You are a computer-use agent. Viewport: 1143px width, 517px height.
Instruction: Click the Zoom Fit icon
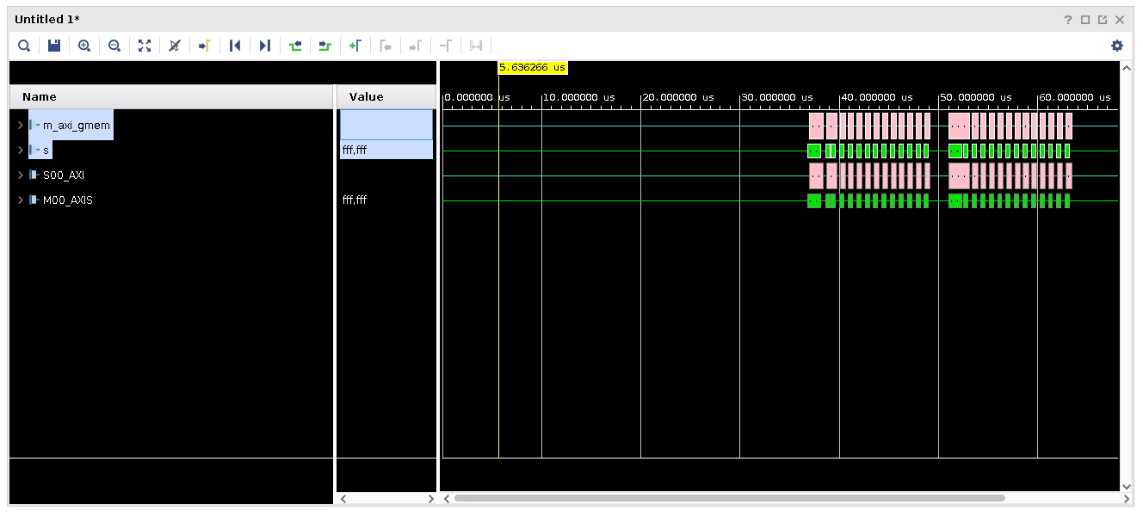pos(144,46)
